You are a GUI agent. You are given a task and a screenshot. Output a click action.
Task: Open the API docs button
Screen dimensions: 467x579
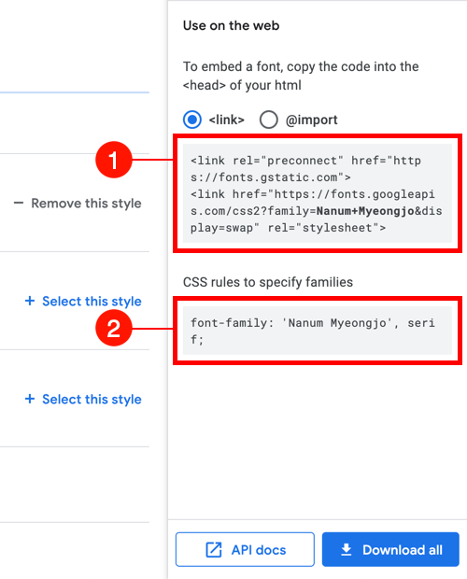[x=245, y=549]
